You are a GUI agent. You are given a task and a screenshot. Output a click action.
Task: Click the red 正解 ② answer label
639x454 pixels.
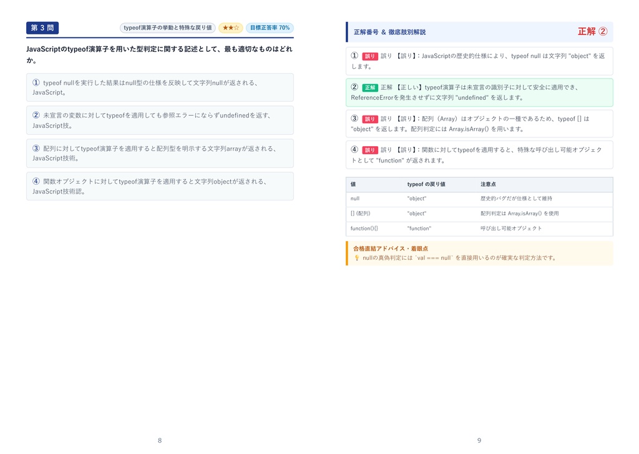click(x=593, y=31)
